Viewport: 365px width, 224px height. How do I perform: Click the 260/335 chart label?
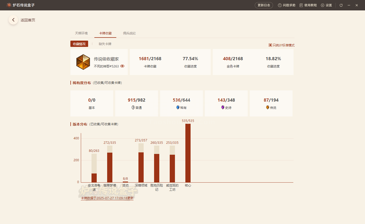pyautogui.click(x=157, y=143)
